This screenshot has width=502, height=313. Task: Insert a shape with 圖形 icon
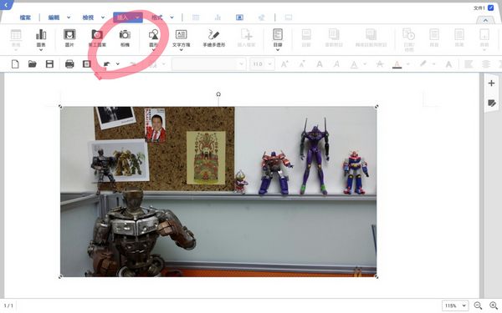(154, 38)
